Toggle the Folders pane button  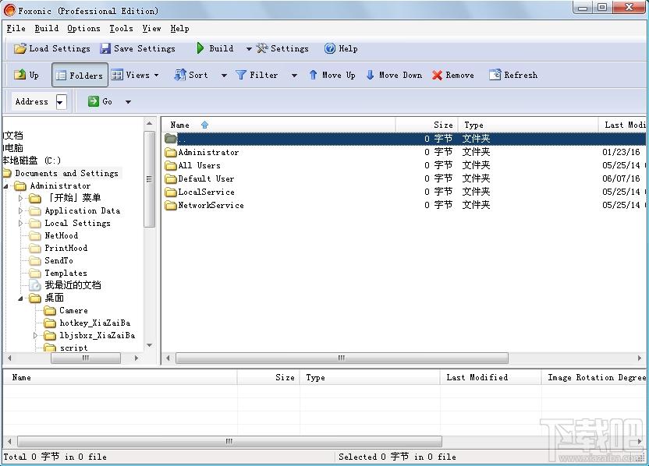click(80, 75)
